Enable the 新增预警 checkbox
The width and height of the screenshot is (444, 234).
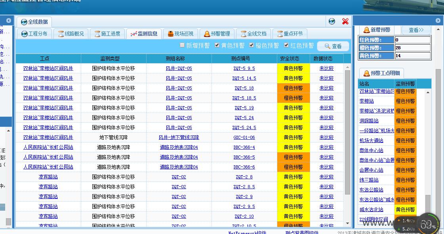coord(182,45)
